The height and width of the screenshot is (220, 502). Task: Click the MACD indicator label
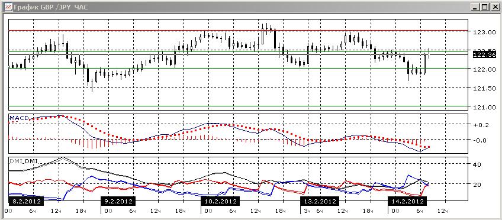click(19, 118)
